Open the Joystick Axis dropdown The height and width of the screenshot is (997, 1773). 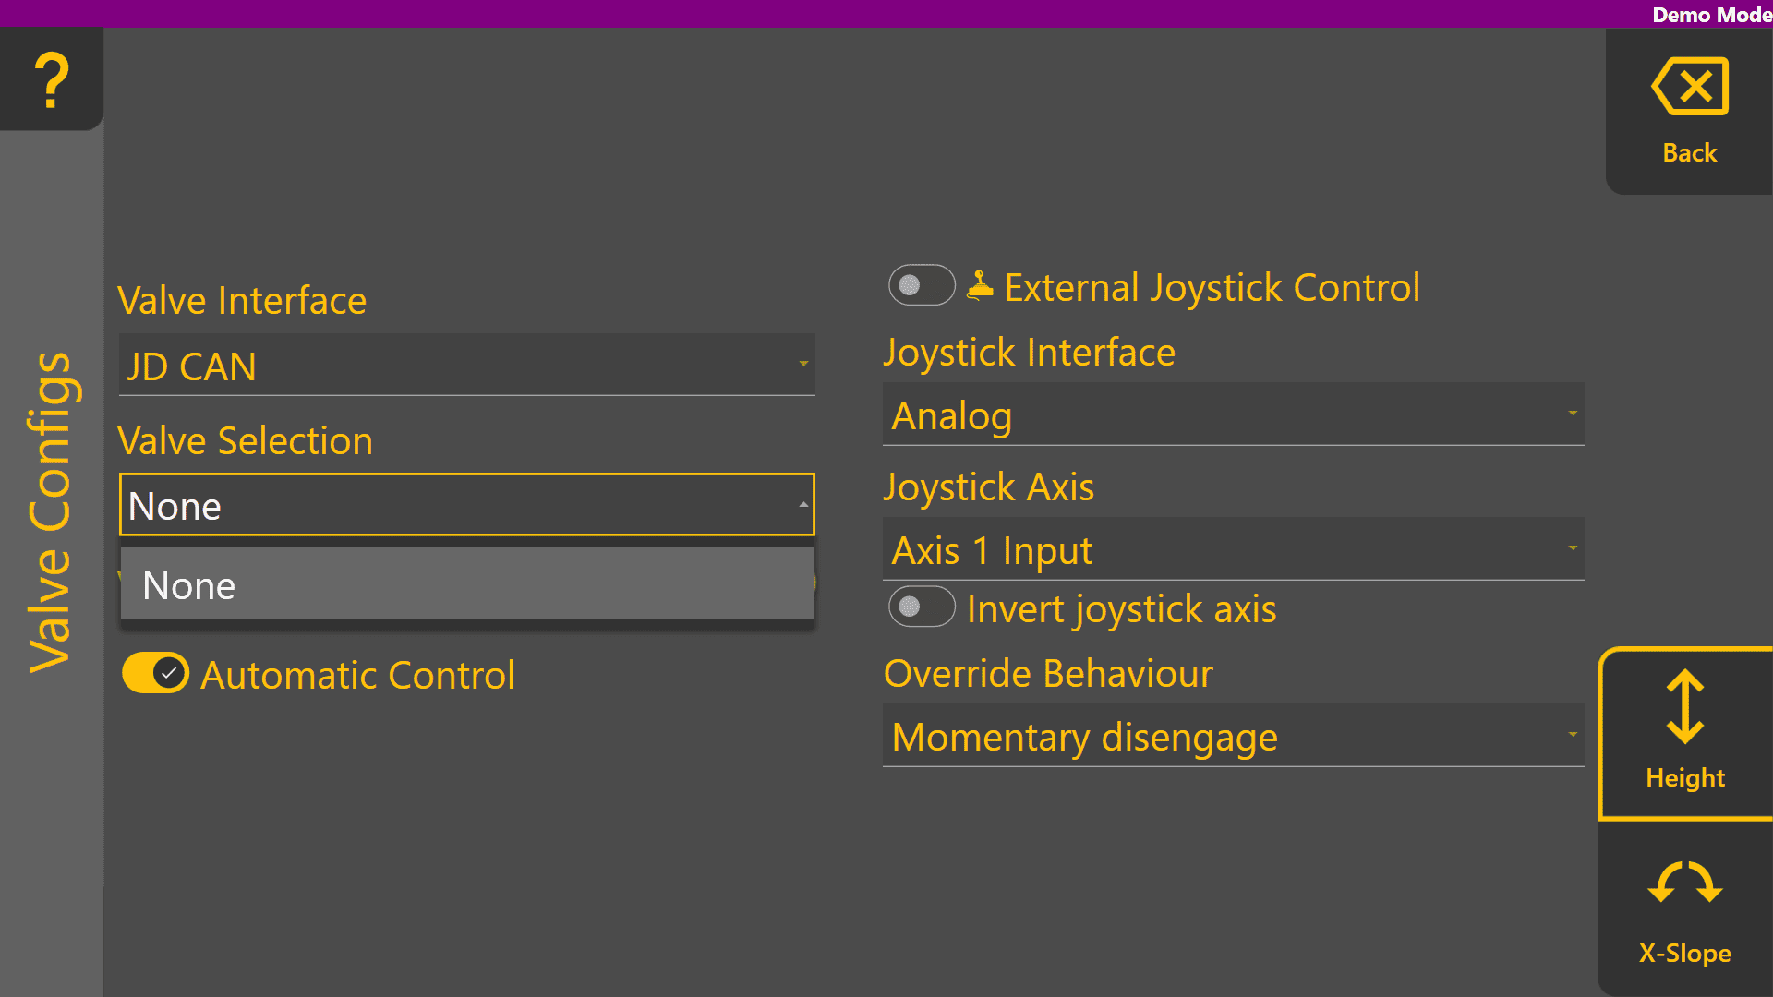[1233, 549]
